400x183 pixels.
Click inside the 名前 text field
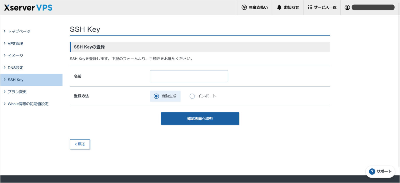click(x=189, y=76)
